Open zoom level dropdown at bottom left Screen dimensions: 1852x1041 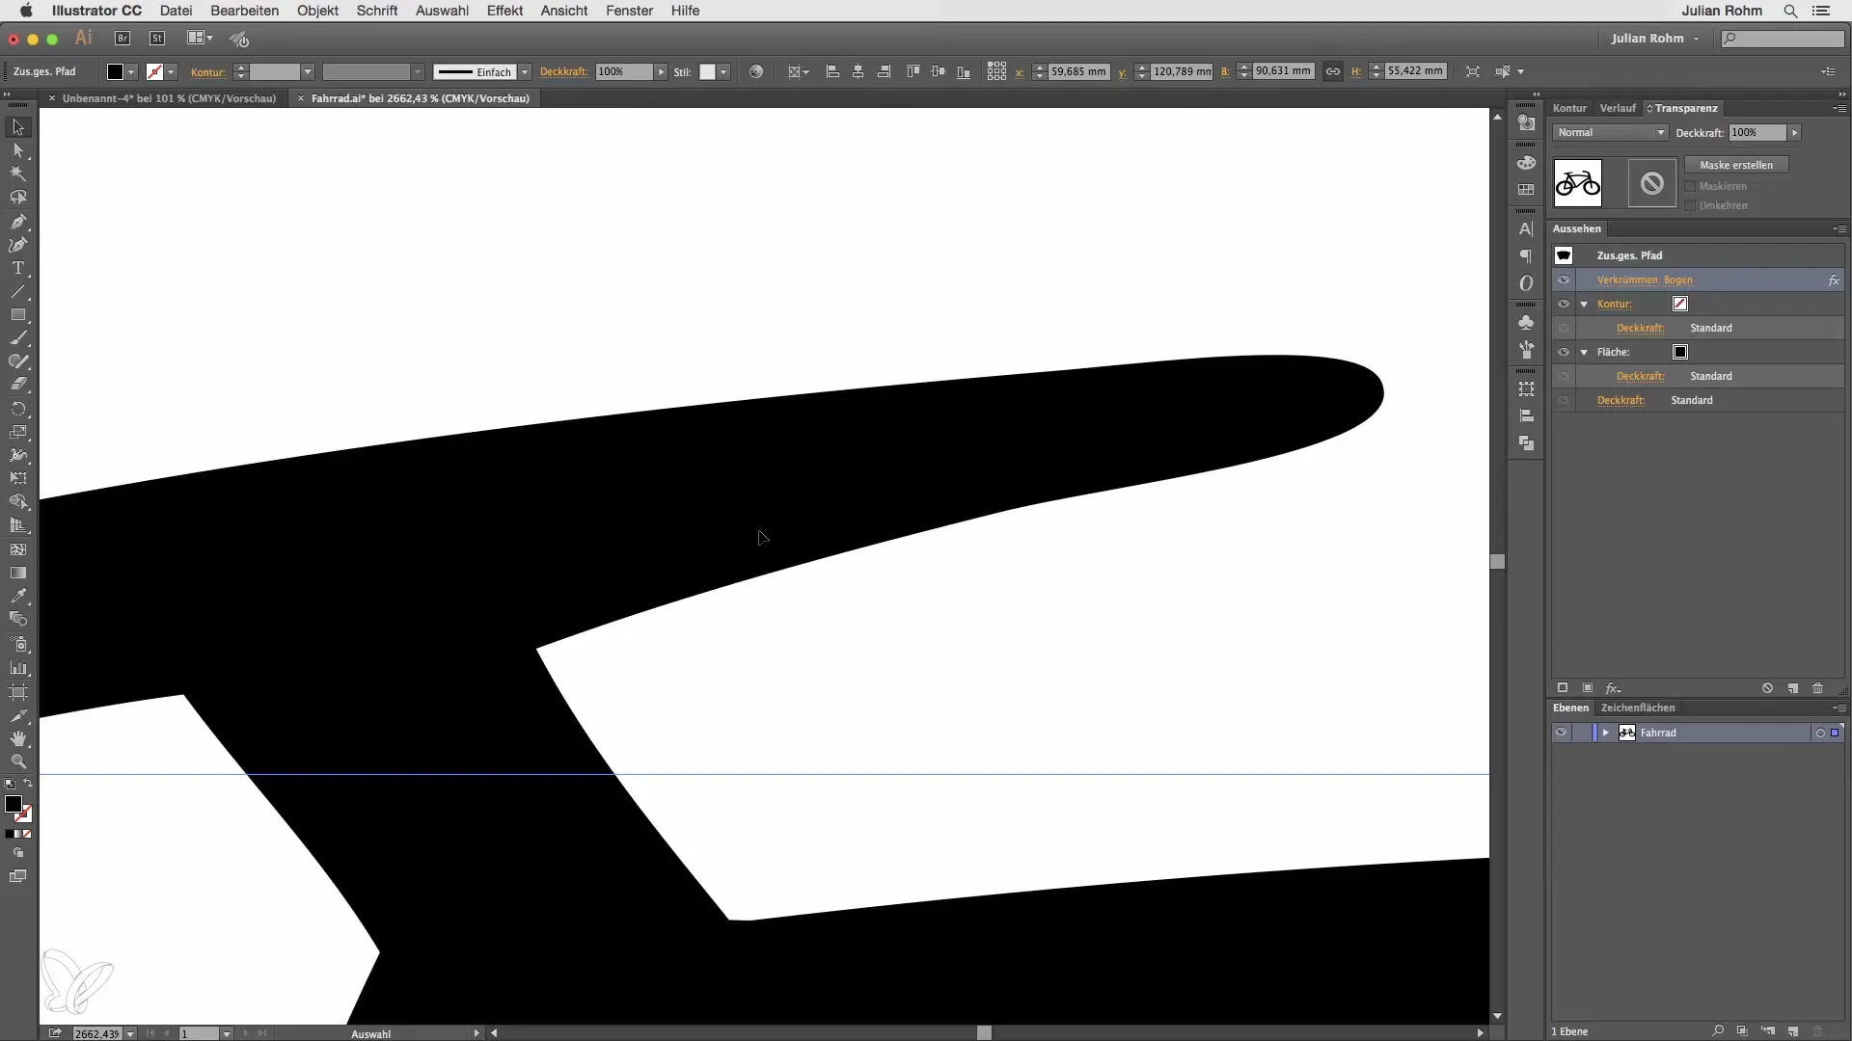(130, 1033)
